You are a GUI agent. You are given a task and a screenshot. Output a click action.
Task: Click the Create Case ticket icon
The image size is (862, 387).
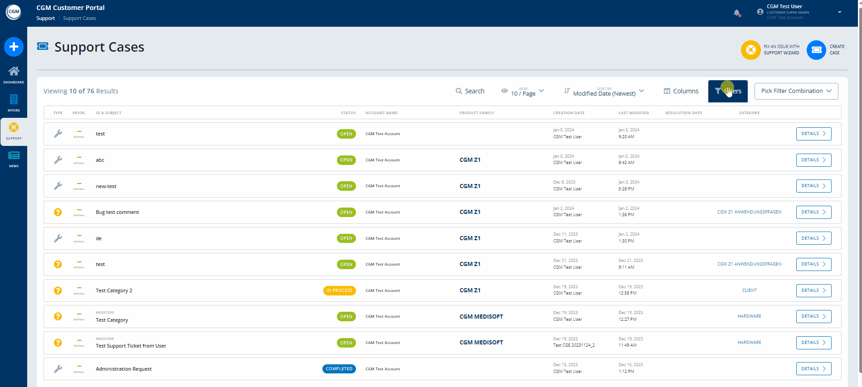pyautogui.click(x=816, y=50)
